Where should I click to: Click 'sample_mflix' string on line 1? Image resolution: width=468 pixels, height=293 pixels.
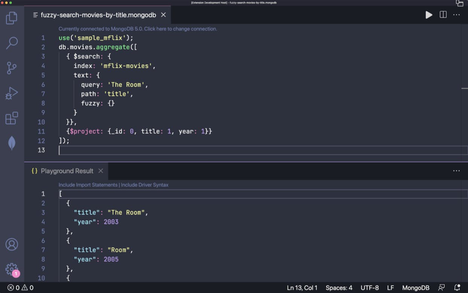tap(100, 38)
